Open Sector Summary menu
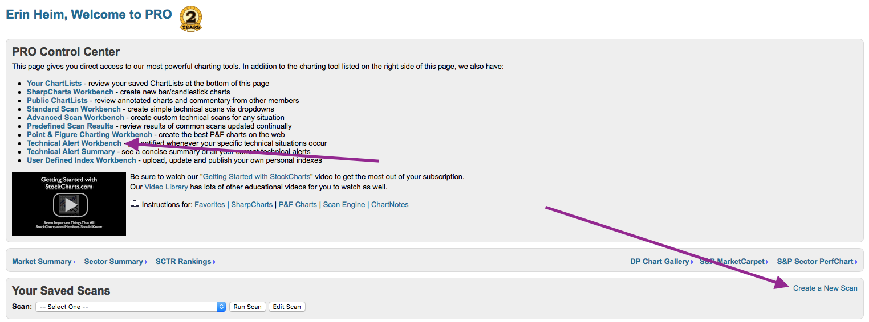 116,261
